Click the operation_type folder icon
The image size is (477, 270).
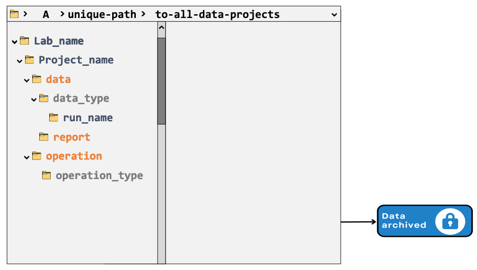pos(46,175)
